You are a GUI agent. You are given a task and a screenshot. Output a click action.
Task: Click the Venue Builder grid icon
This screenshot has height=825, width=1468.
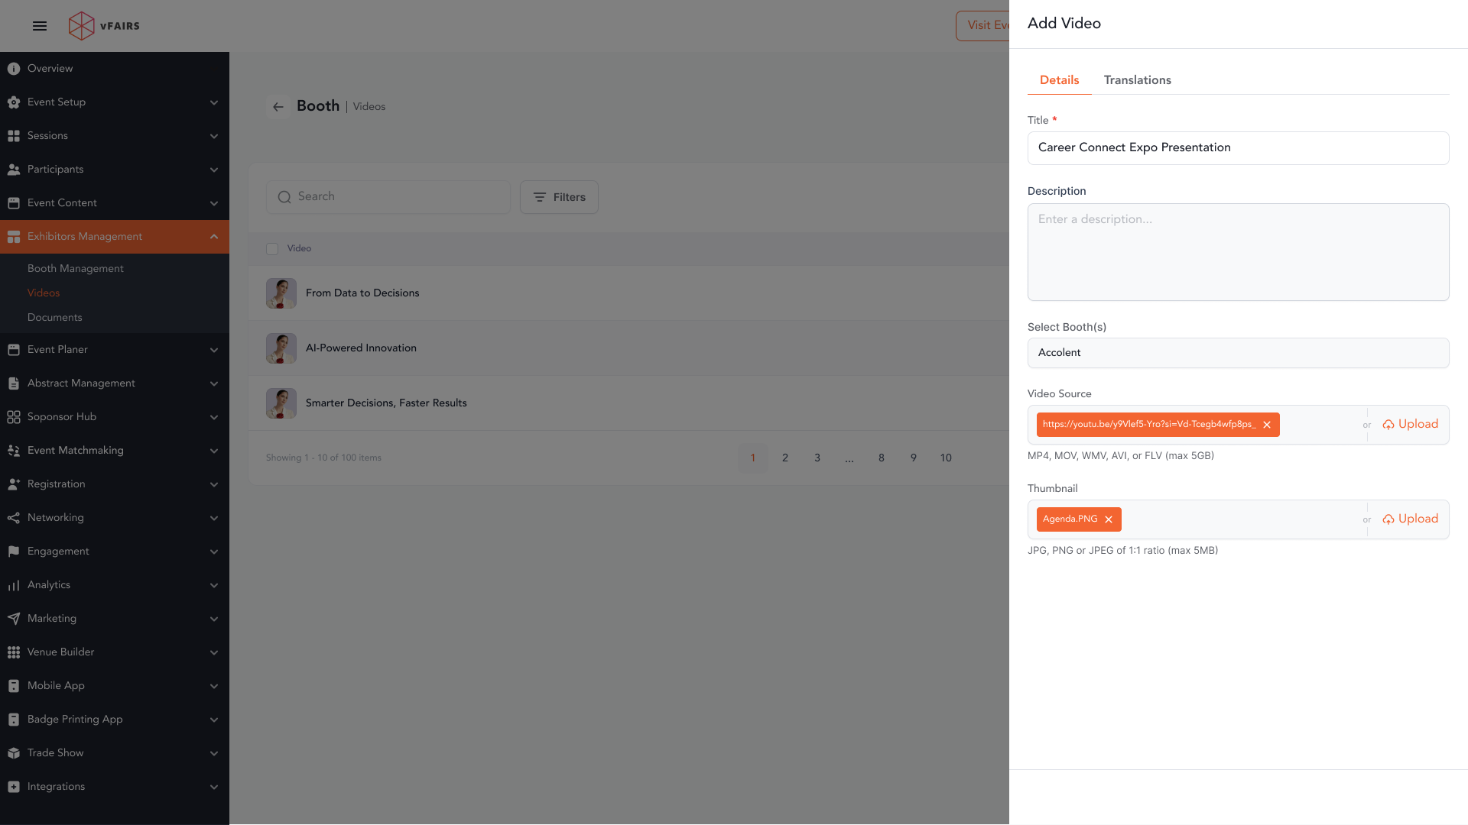[x=14, y=652]
